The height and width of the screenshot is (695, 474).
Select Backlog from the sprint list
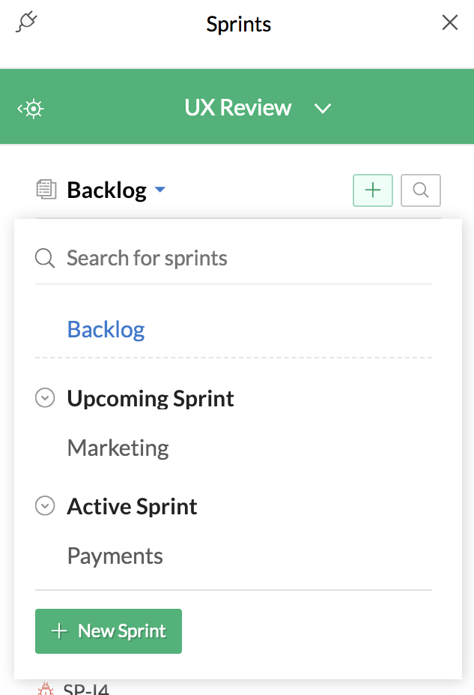click(106, 329)
